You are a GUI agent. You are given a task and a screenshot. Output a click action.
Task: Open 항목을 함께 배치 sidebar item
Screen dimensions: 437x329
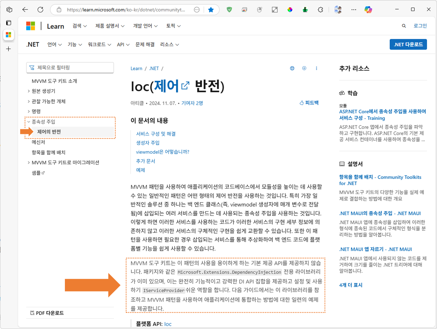[x=49, y=152]
